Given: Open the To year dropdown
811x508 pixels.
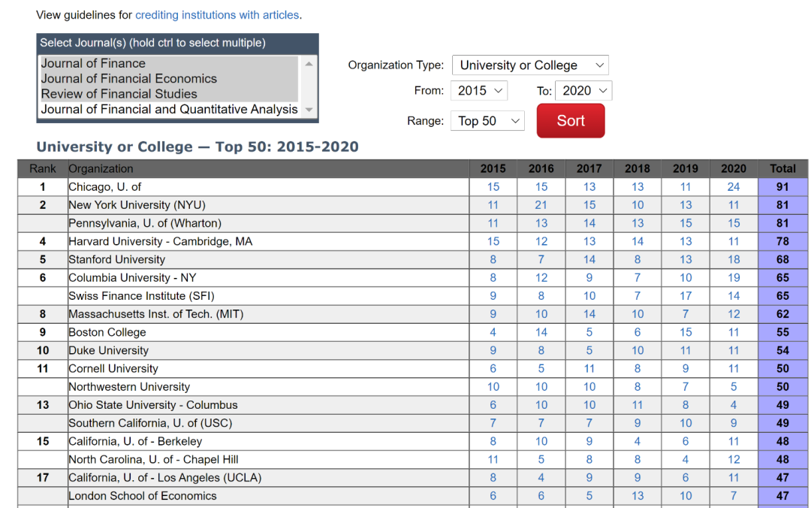Looking at the screenshot, I should [583, 91].
